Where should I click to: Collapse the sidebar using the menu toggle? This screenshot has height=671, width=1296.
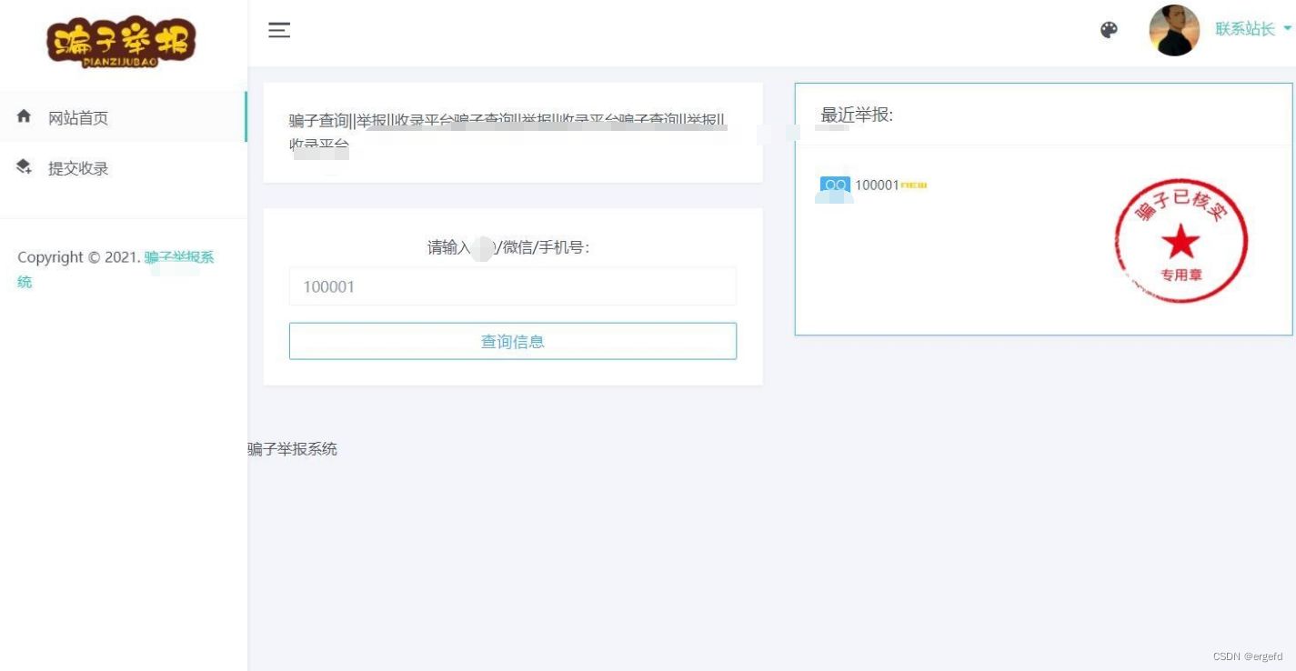tap(279, 29)
